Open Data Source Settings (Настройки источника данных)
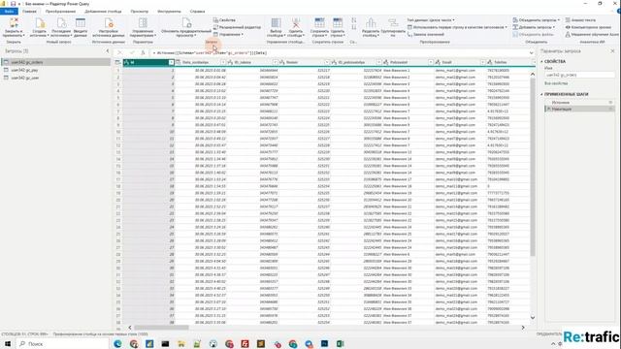Image resolution: width=621 pixels, height=349 pixels. [x=109, y=27]
